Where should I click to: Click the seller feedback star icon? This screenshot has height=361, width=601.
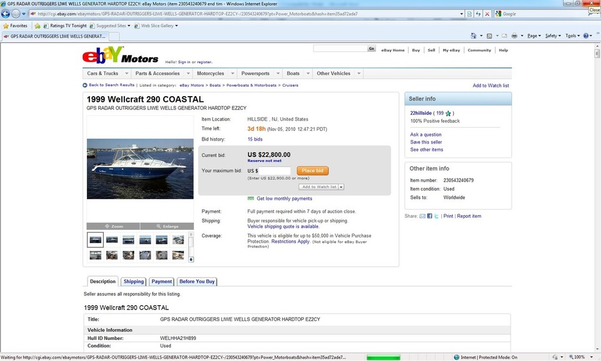(448, 113)
